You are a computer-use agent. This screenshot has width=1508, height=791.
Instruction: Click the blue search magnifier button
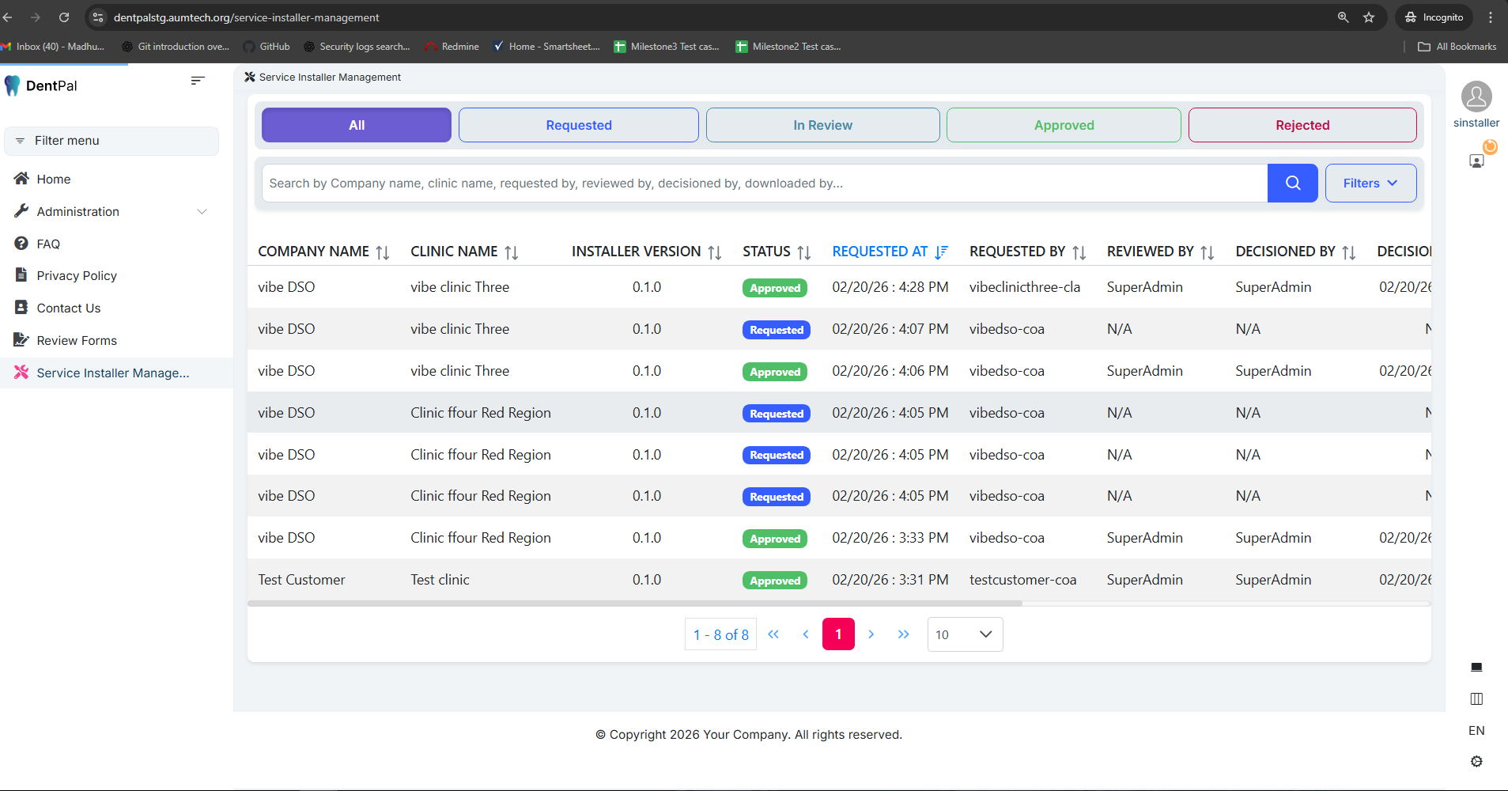pos(1292,183)
